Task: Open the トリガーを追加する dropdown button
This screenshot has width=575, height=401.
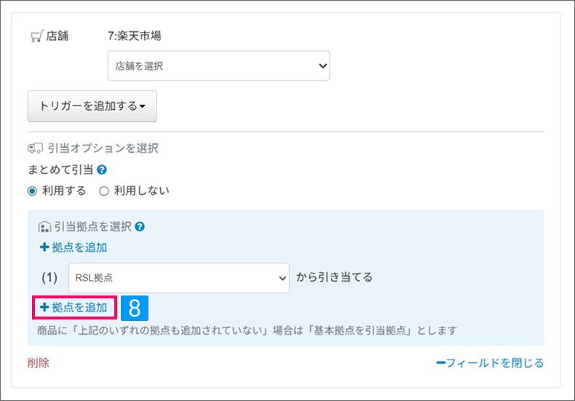Action: tap(92, 106)
